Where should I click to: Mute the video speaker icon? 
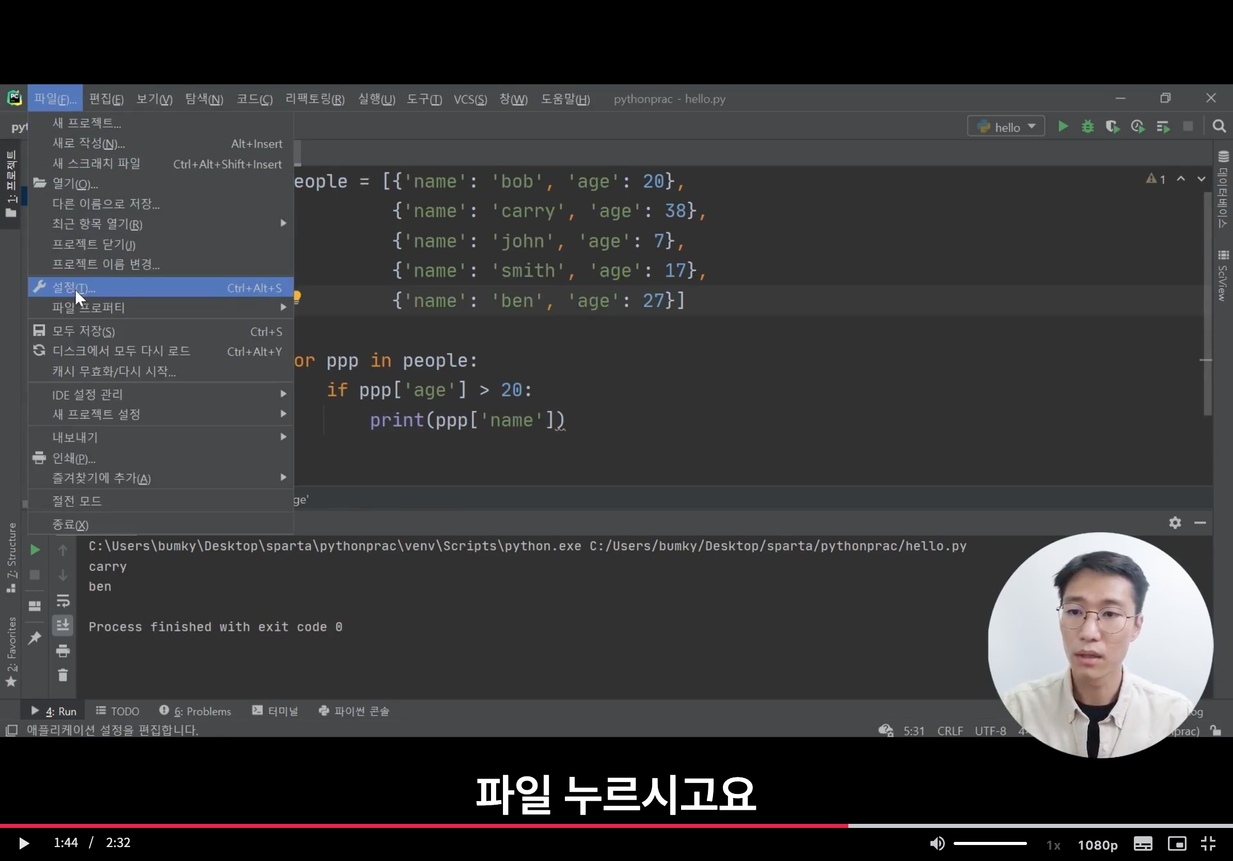[937, 843]
